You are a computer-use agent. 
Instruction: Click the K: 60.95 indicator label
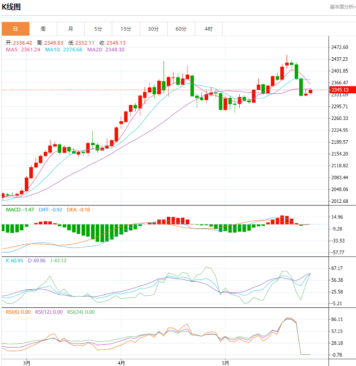pos(14,261)
